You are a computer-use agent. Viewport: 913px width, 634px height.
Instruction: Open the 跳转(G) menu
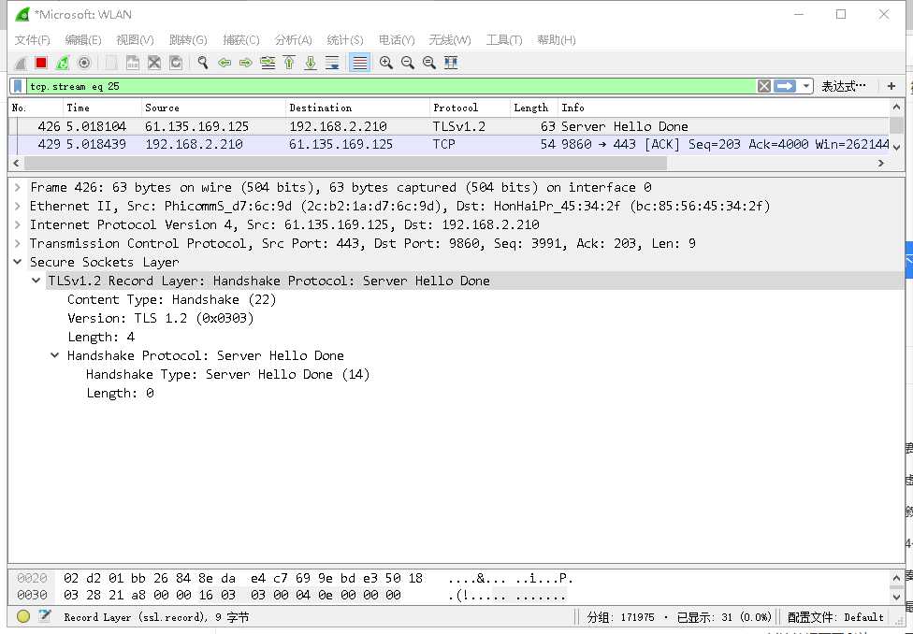[x=188, y=39]
